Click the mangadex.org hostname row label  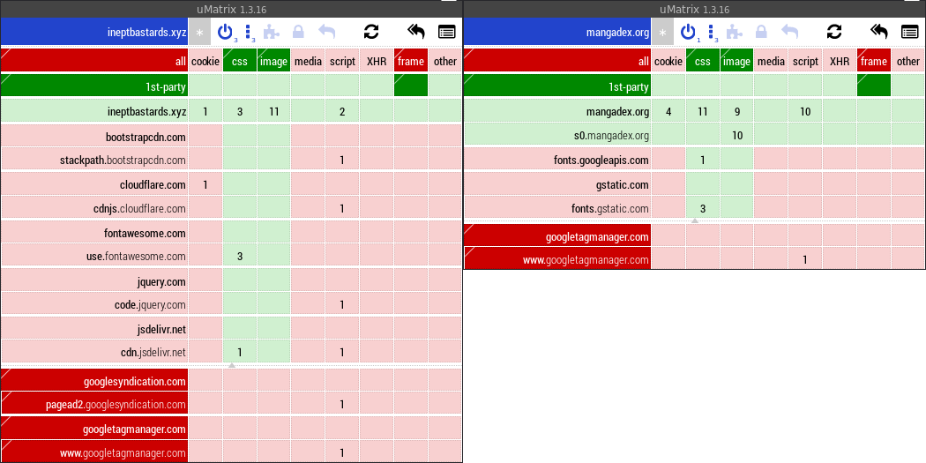pyautogui.click(x=557, y=112)
